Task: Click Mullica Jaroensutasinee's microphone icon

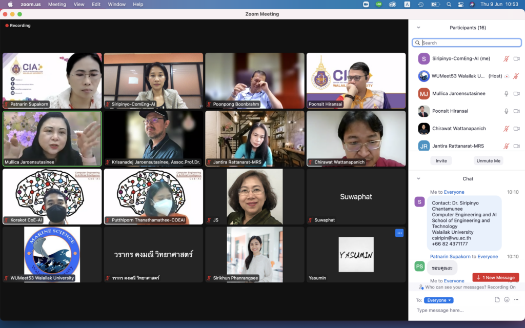Action: pos(506,94)
